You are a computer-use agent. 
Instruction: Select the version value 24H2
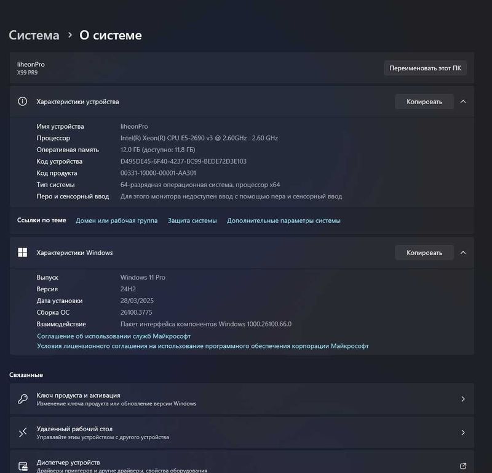(x=128, y=289)
